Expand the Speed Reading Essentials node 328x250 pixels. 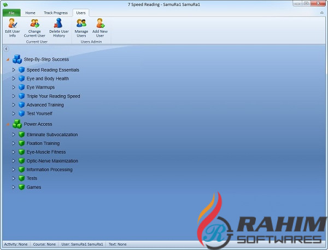[x=14, y=69]
